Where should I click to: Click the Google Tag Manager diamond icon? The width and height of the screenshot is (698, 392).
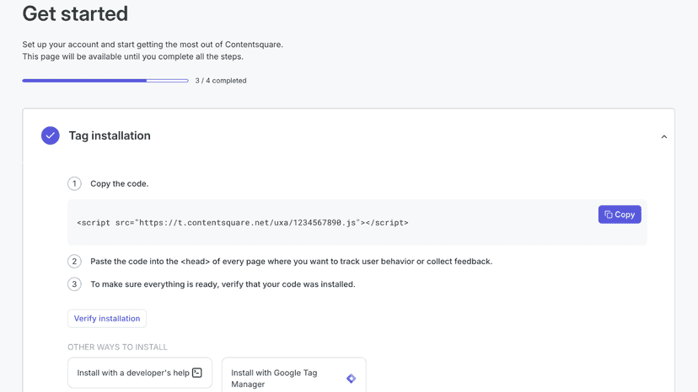351,379
